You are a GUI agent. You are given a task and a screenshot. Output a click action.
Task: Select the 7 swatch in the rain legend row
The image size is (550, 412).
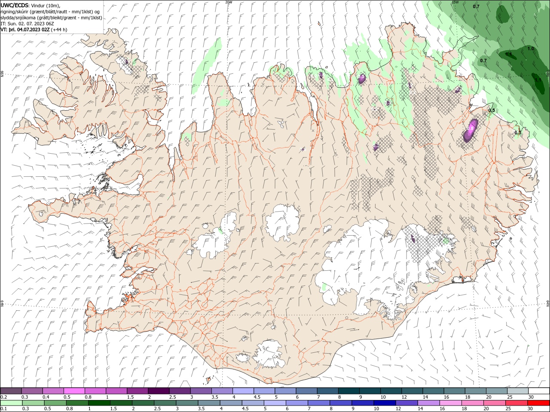(319, 403)
